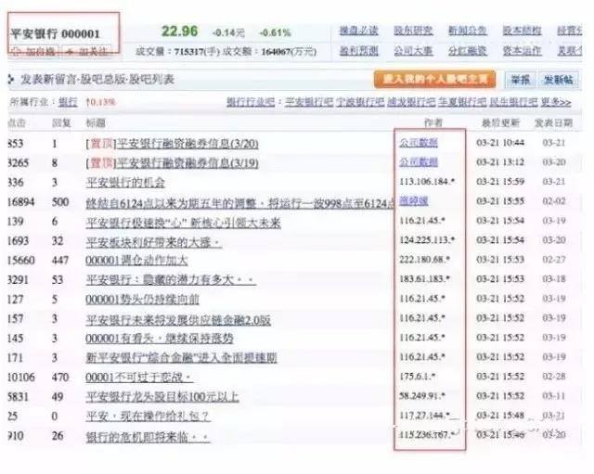Open the thread 平安银行龙头股目标100元以上
Viewport: 594px width, 474px height.
[162, 397]
